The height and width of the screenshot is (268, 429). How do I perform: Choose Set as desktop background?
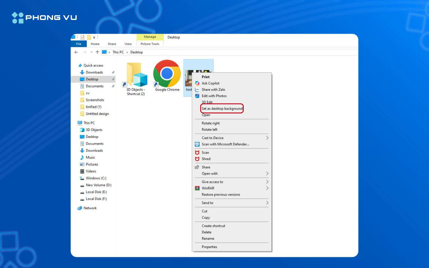[x=222, y=109]
